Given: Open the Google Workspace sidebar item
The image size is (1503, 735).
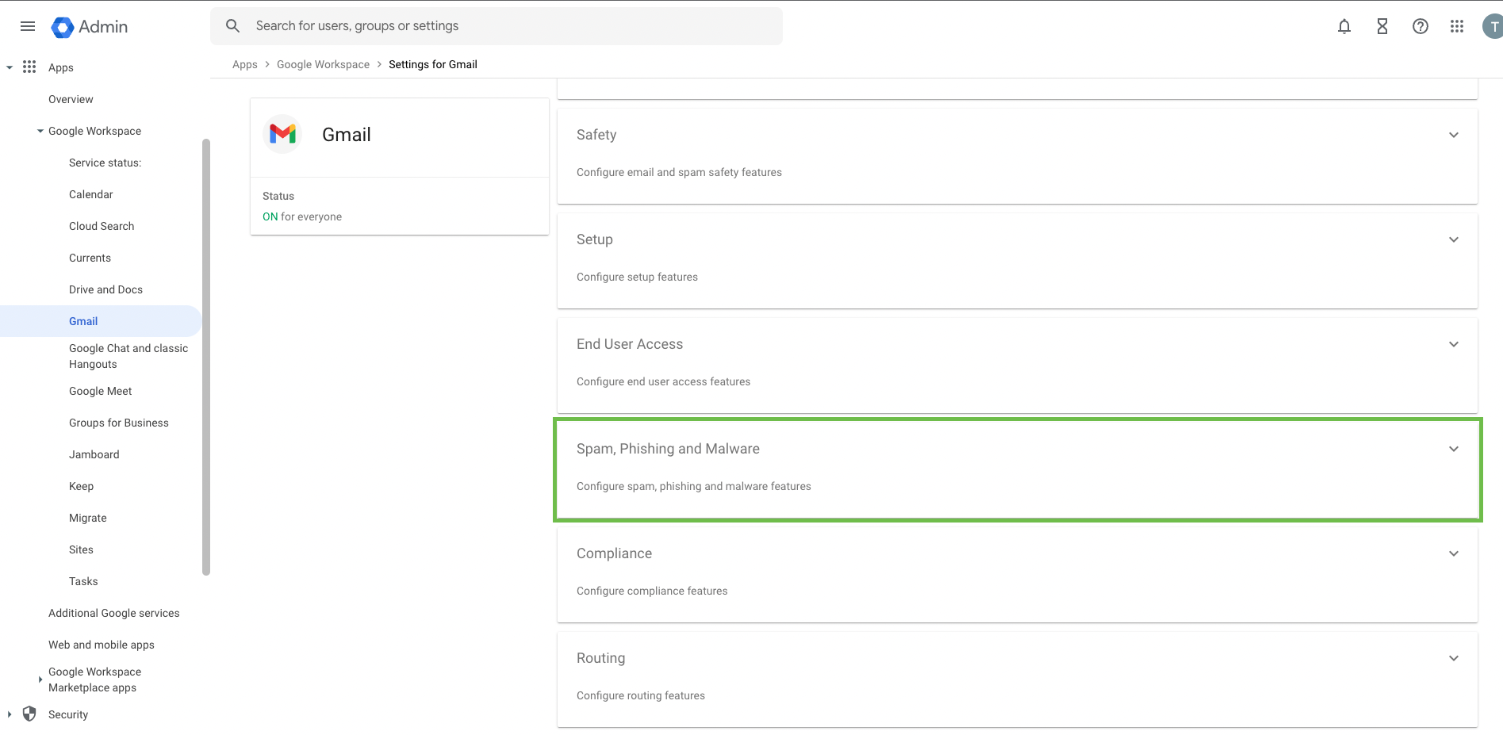Looking at the screenshot, I should click(x=94, y=131).
